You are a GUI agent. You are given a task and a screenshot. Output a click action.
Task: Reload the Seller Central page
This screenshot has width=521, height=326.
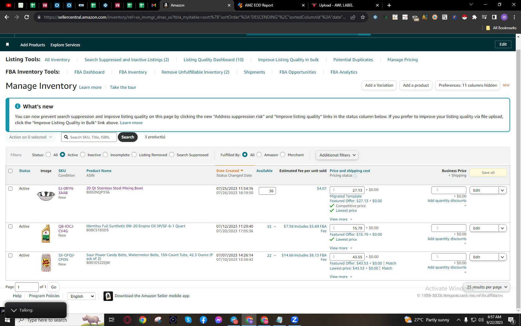(27, 17)
